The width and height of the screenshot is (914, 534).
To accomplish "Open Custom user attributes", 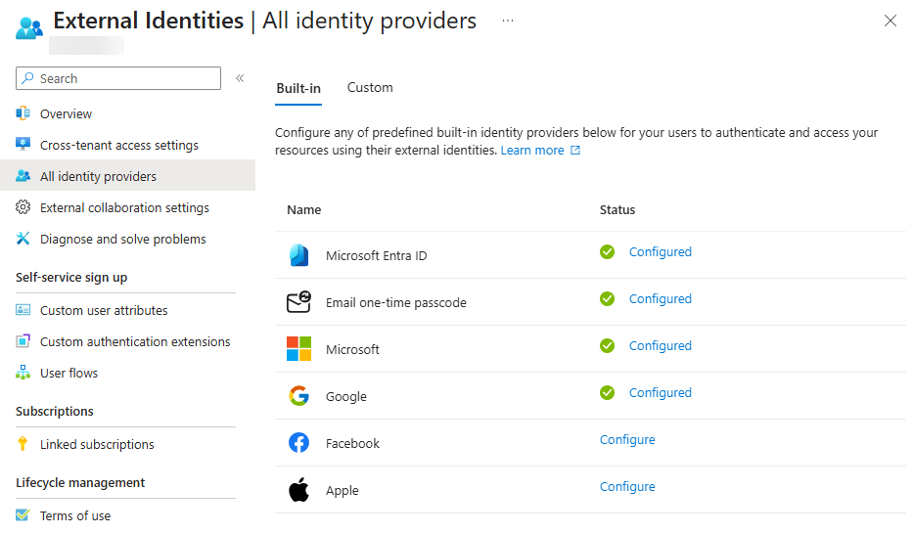I will pyautogui.click(x=104, y=310).
